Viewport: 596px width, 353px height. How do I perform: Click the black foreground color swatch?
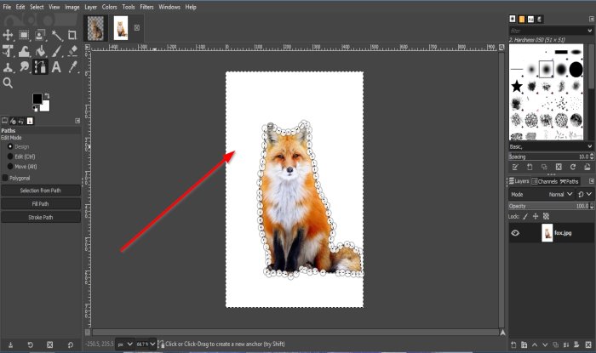click(x=37, y=100)
